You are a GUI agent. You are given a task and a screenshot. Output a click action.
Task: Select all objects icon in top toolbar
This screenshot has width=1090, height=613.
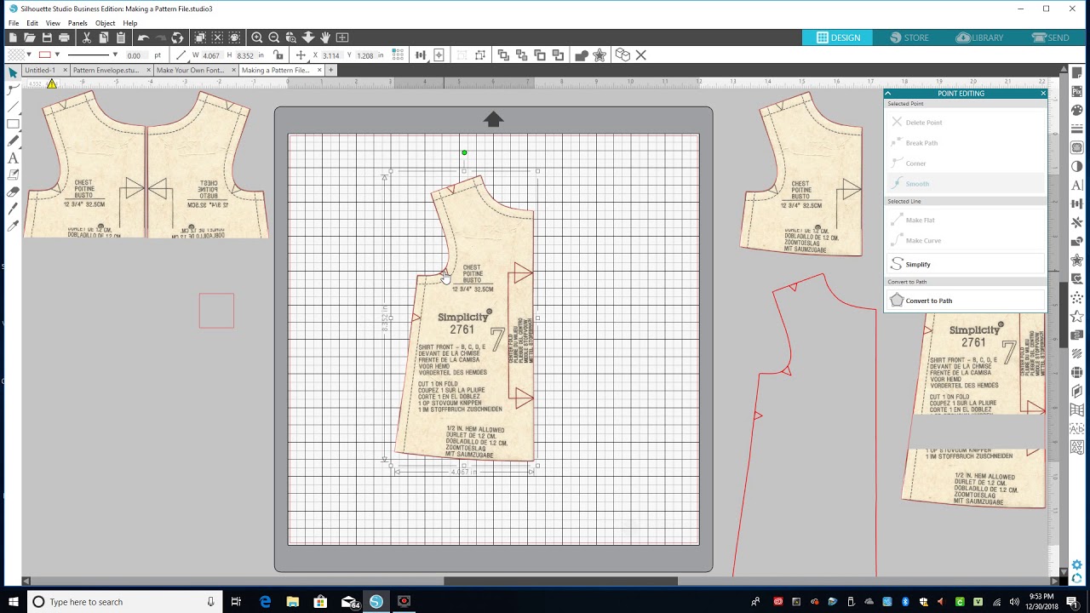pos(200,37)
